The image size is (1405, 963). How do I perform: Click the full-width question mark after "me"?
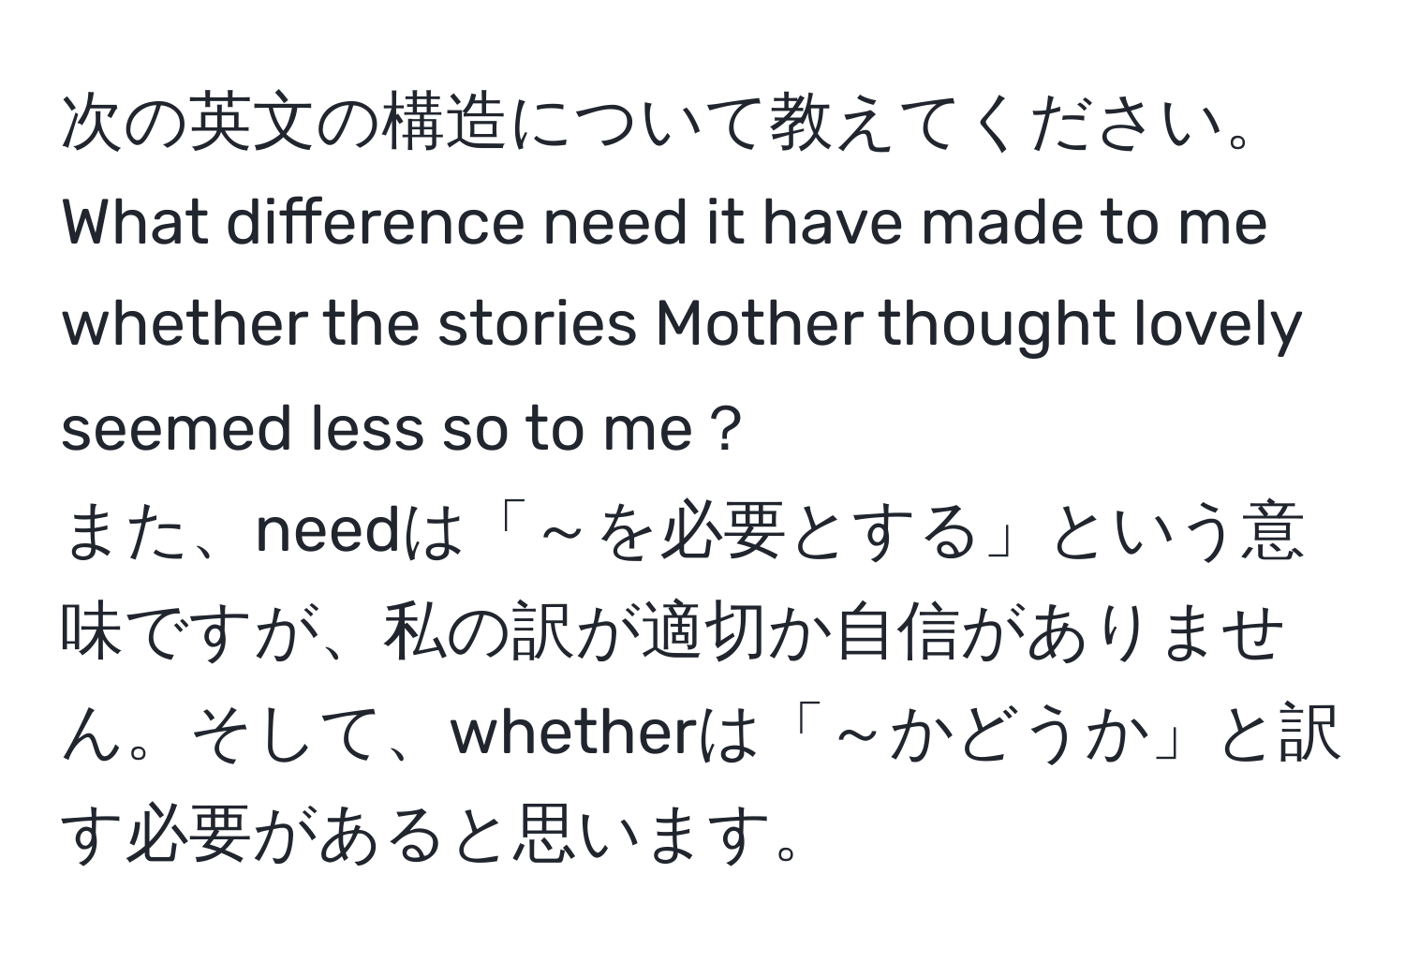[721, 430]
